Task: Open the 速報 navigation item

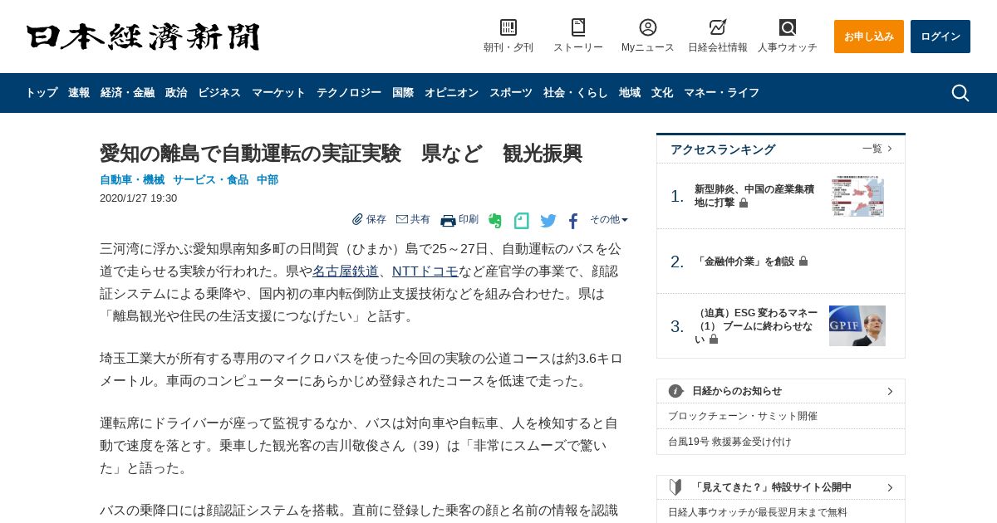Action: [79, 93]
